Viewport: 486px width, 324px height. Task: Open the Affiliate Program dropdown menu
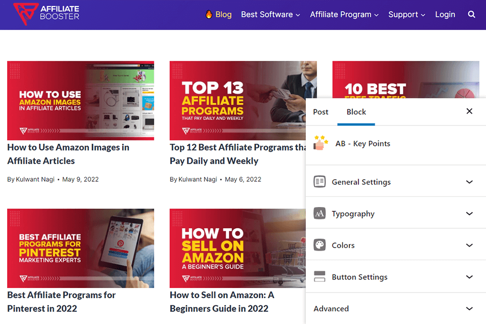coord(344,15)
